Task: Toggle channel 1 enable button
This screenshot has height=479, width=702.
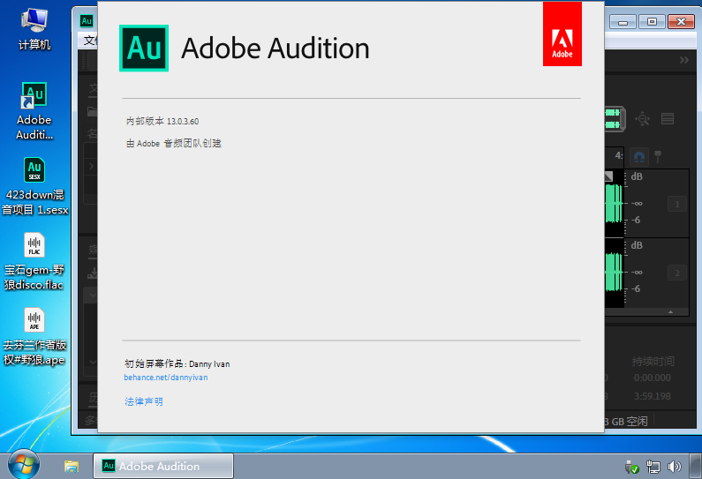Action: [x=677, y=204]
